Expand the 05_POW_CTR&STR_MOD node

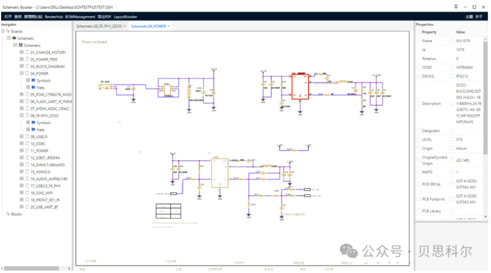coord(22,94)
